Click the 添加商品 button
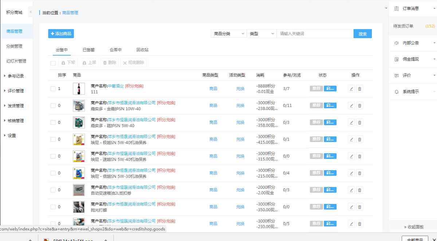The width and height of the screenshot is (437, 241). (61, 34)
